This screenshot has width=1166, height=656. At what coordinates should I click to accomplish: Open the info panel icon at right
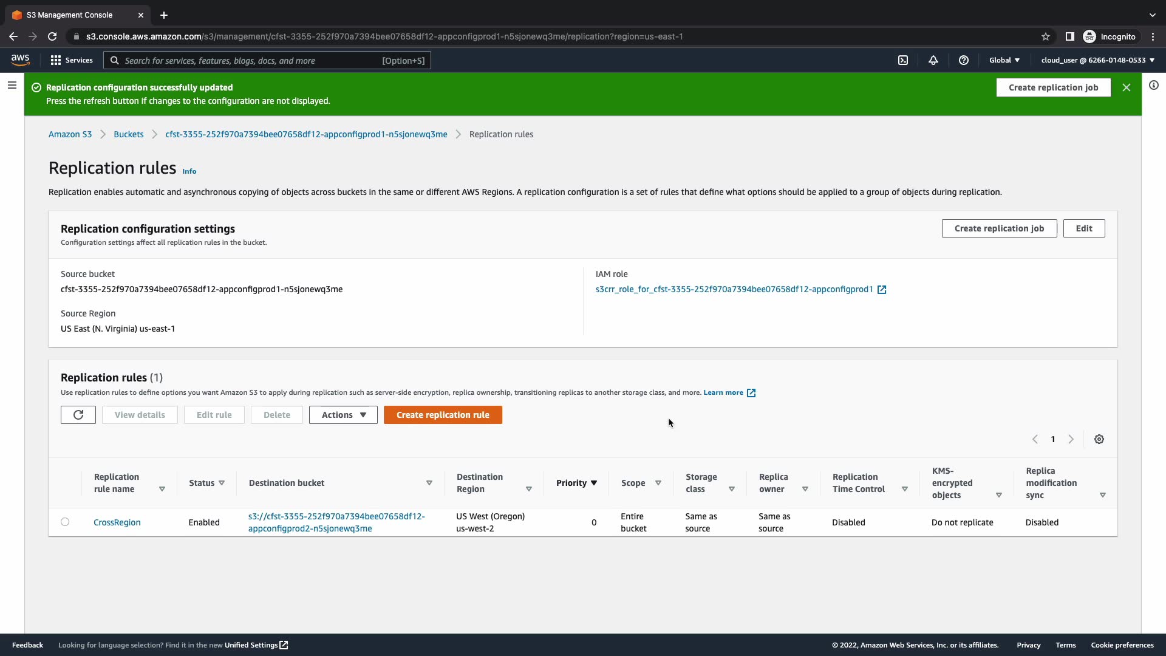(x=1154, y=86)
